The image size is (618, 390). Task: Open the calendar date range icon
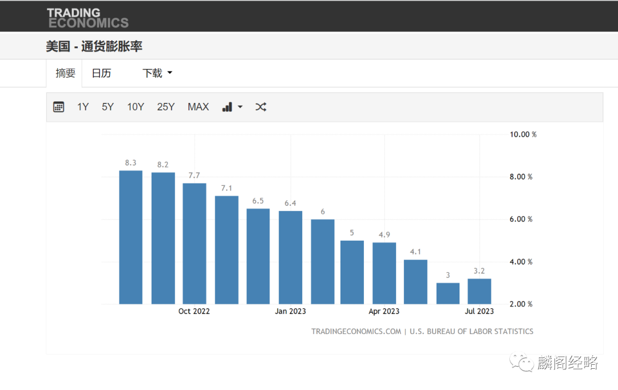point(59,107)
